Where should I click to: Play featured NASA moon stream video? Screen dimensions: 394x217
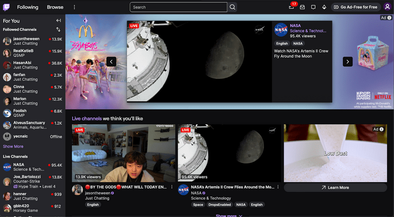199,62
